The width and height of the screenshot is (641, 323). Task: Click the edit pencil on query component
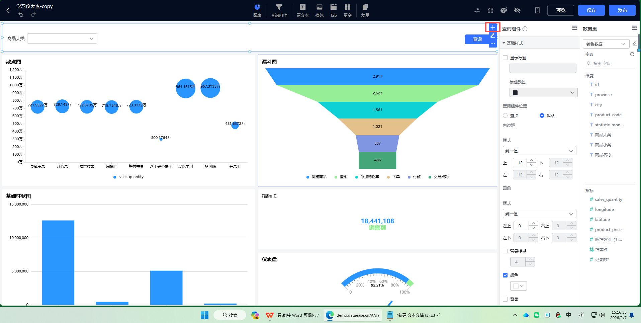[493, 35]
